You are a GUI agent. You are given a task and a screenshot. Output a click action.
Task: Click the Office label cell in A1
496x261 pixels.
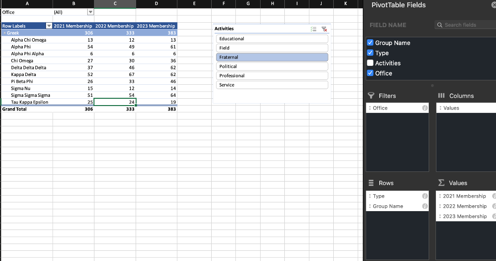pyautogui.click(x=27, y=12)
